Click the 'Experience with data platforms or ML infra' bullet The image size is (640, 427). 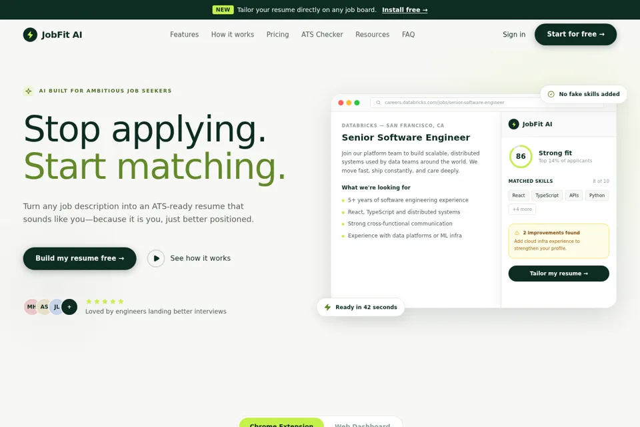click(x=405, y=236)
